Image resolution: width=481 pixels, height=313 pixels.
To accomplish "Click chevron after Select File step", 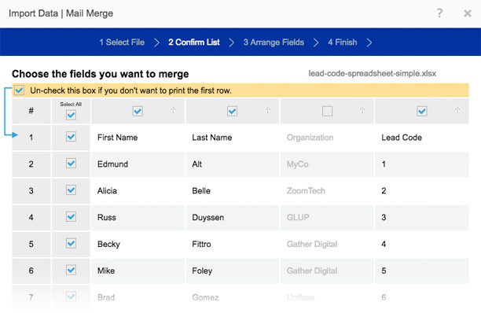I will click(156, 42).
